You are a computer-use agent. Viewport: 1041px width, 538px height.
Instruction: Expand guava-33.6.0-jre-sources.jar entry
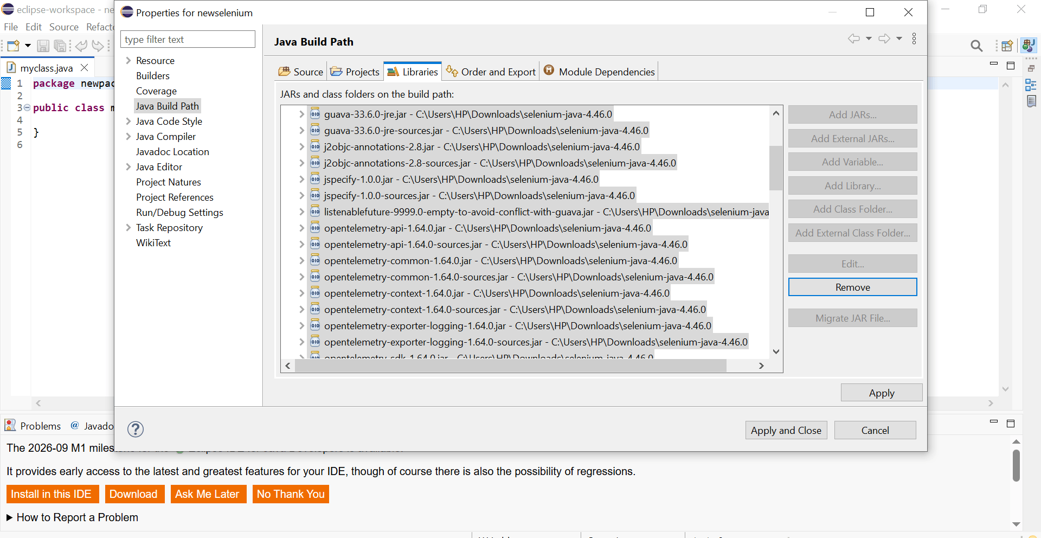pos(301,130)
